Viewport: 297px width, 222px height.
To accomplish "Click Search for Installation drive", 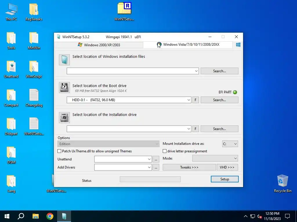I will [219, 129].
